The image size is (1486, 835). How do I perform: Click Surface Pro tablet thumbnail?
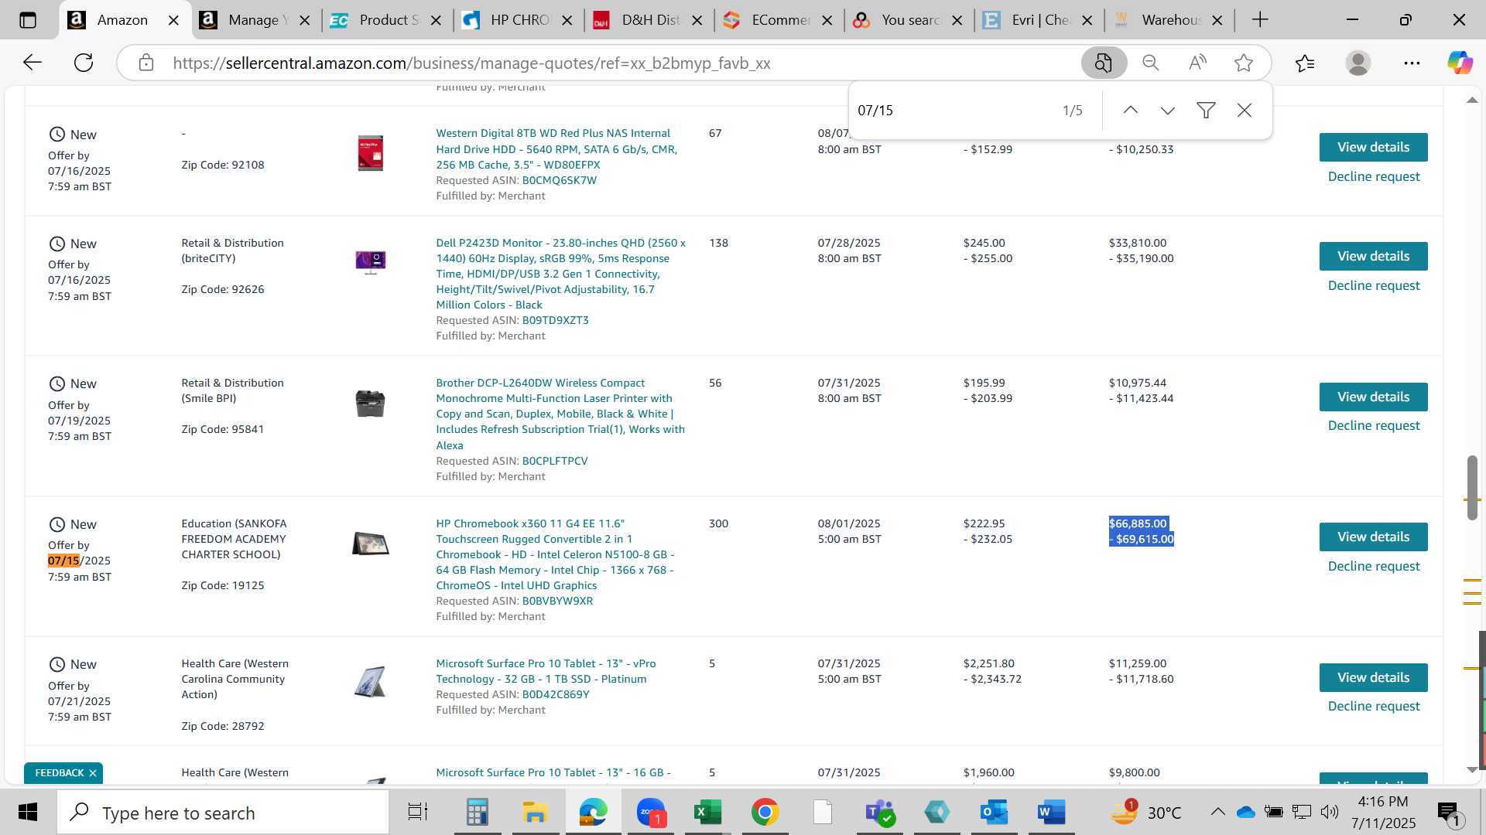pos(370,682)
